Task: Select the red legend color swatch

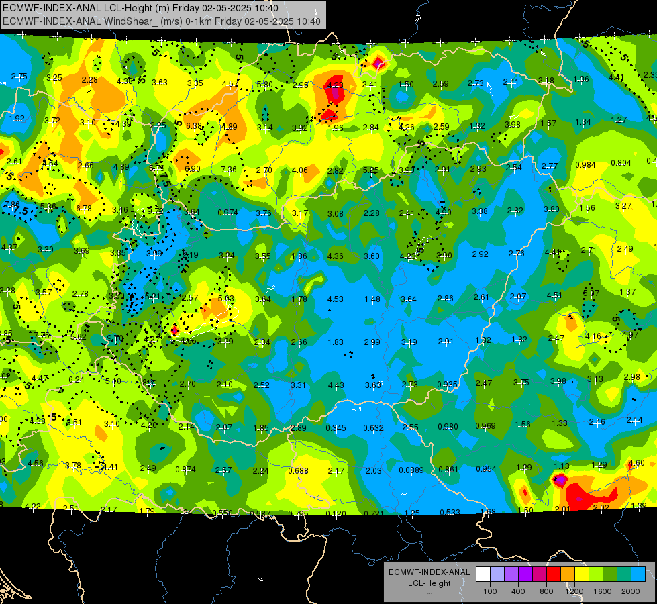Action: tap(554, 574)
